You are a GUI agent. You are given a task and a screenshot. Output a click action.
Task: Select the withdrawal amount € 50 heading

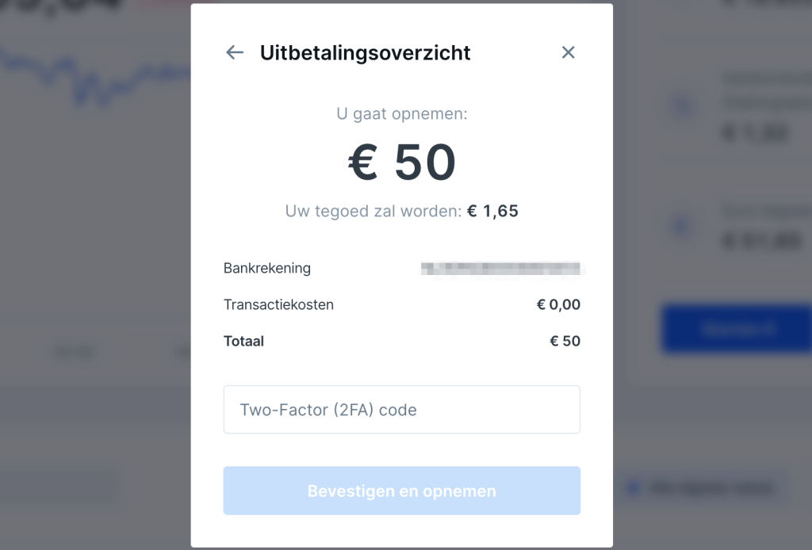coord(402,161)
